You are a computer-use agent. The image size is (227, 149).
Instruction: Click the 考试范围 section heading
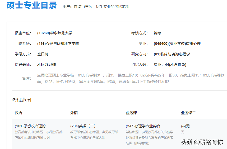[22, 100]
